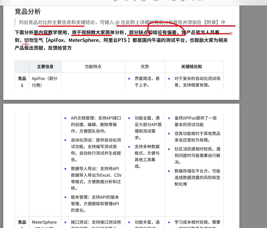The height and width of the screenshot is (228, 267).
Task: Click the bullet 界面简洁，易于上手
Action: [147, 82]
